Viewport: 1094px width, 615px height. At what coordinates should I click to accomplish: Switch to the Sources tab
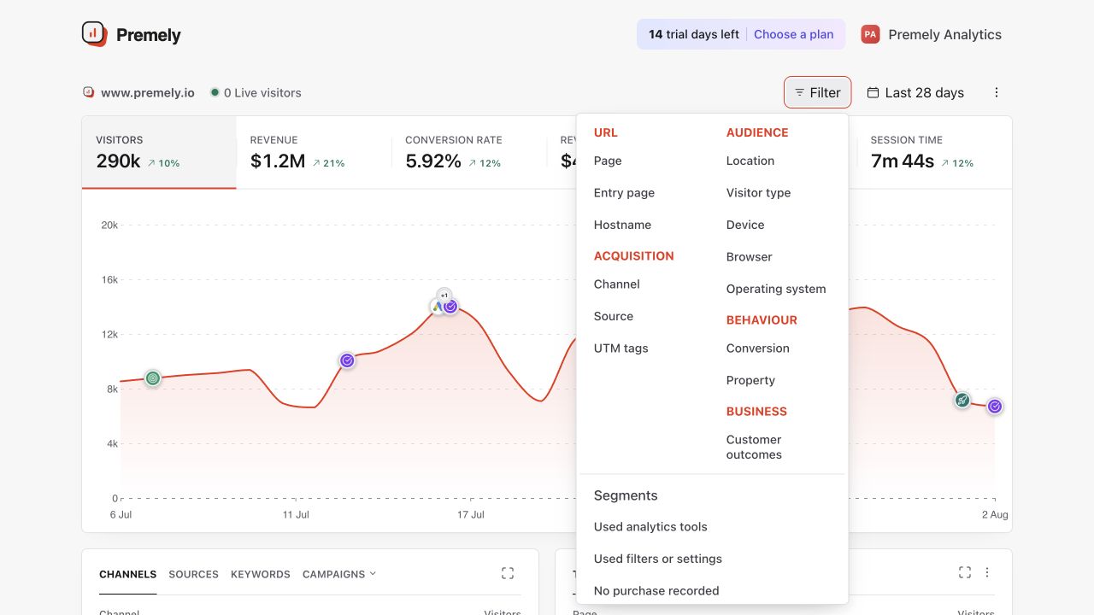[x=193, y=574]
